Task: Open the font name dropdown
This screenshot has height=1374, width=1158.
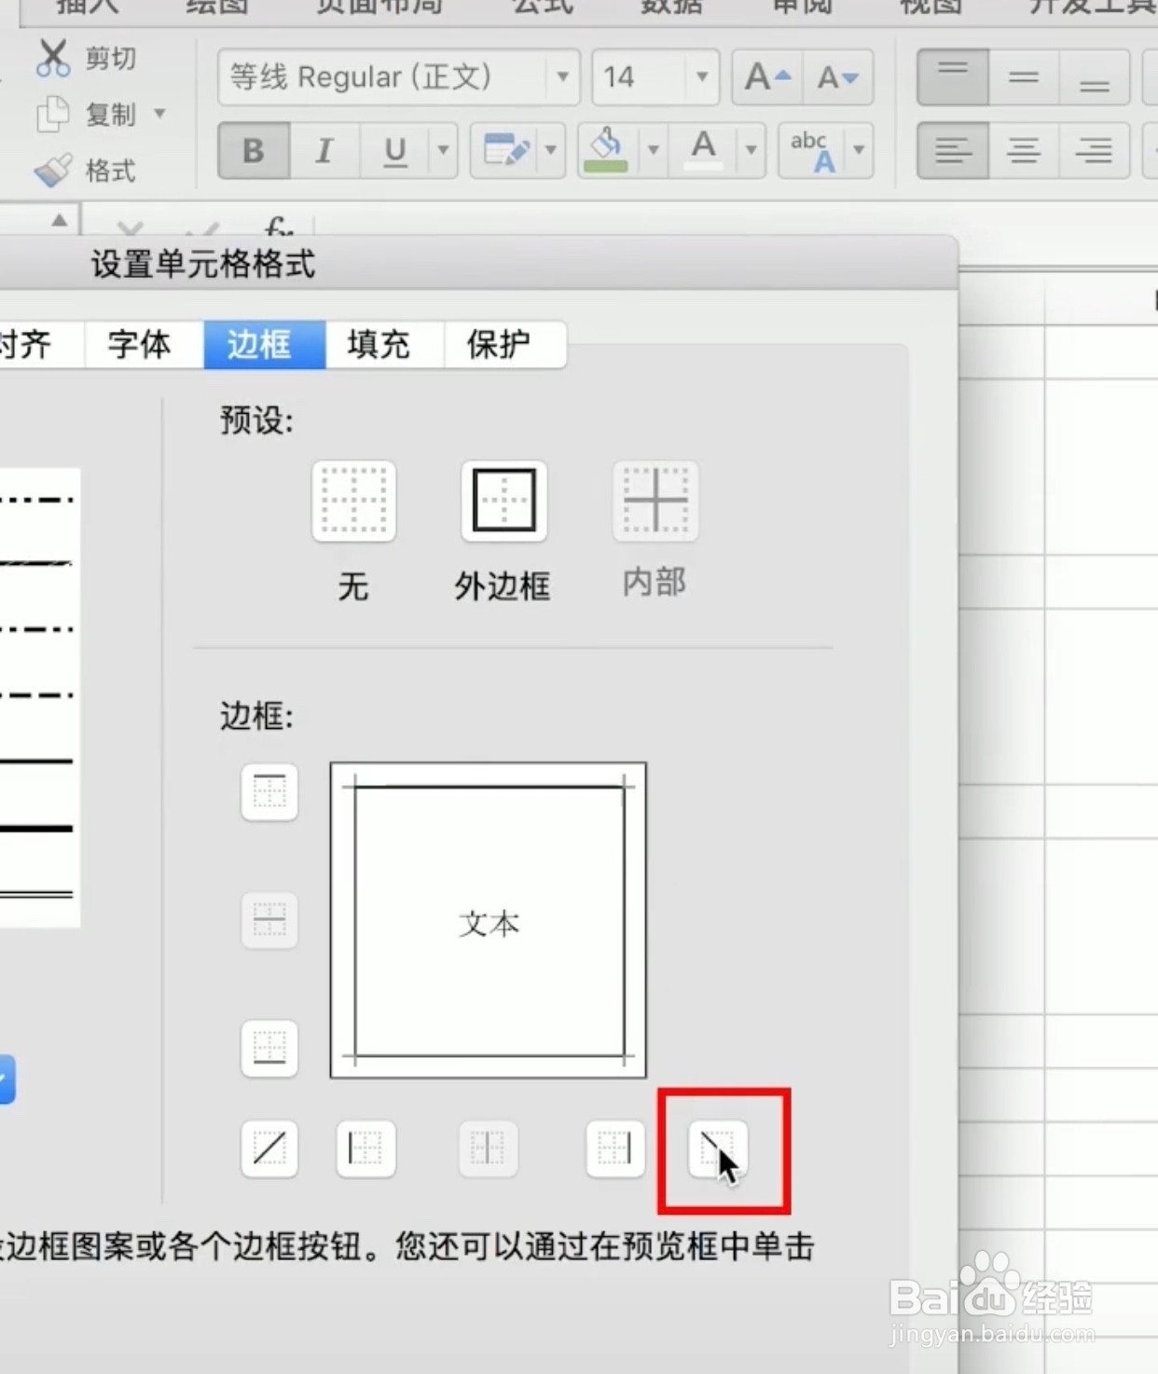Action: (562, 78)
